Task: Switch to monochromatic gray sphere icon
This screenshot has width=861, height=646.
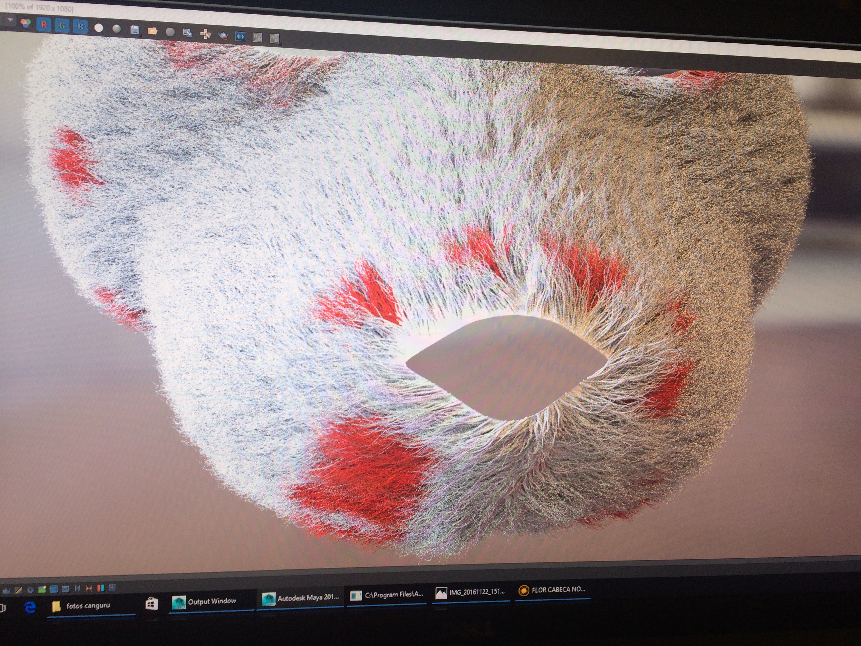Action: (x=116, y=29)
